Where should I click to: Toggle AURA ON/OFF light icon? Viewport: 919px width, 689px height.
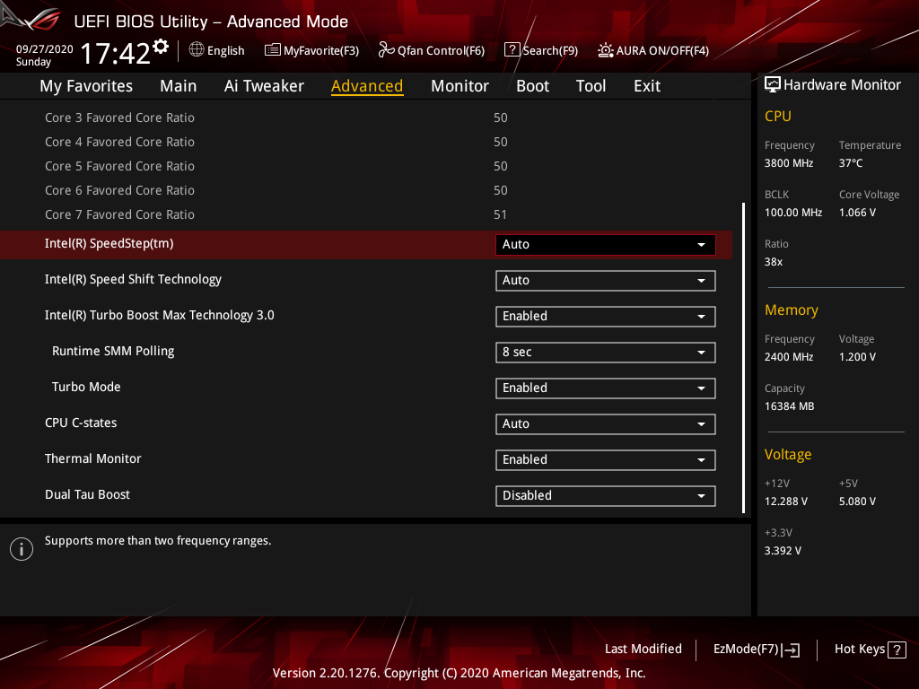606,50
